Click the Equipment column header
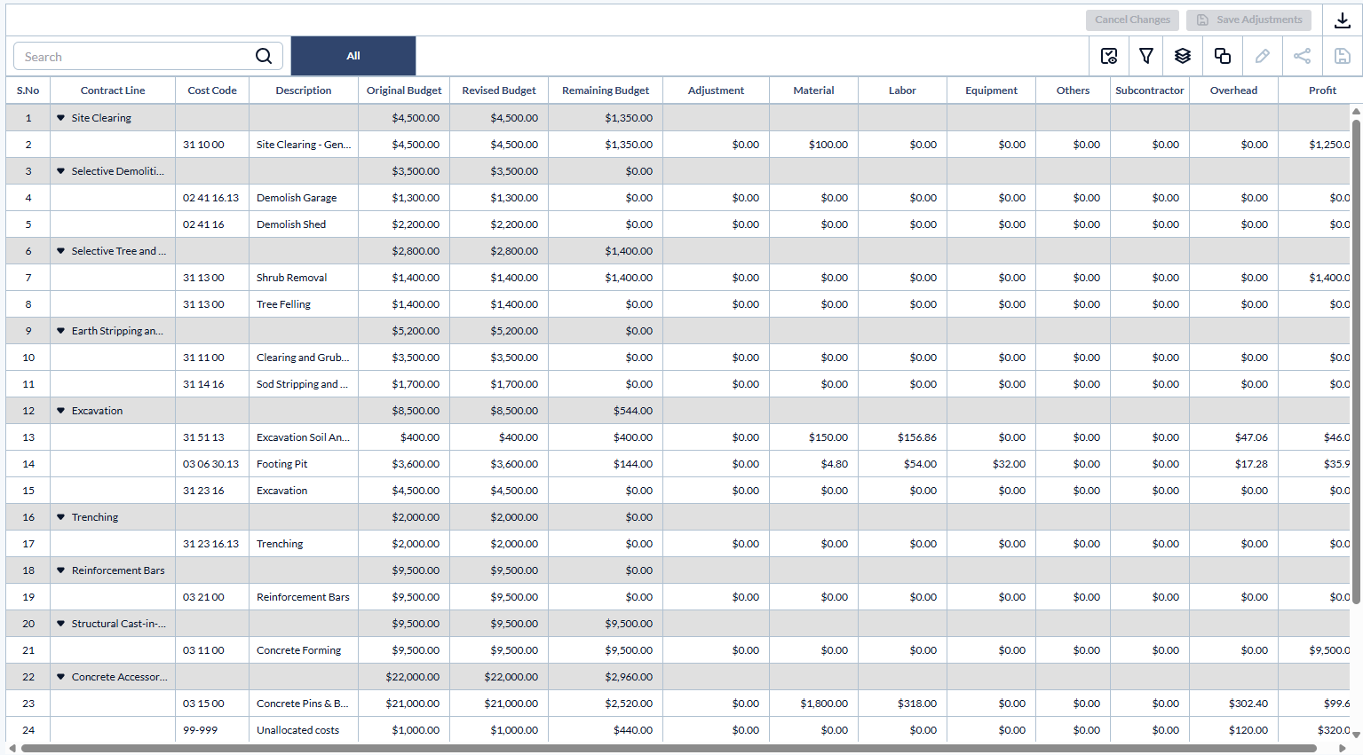The image size is (1363, 755). (991, 90)
